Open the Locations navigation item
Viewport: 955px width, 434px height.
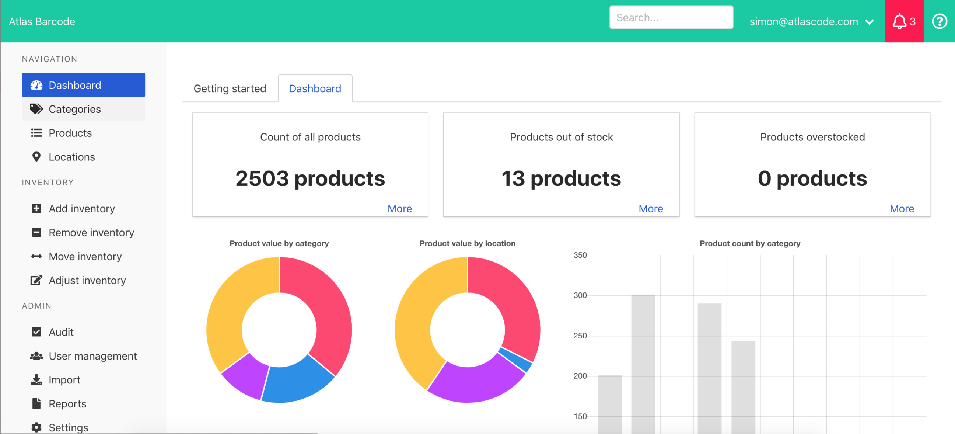tap(72, 157)
